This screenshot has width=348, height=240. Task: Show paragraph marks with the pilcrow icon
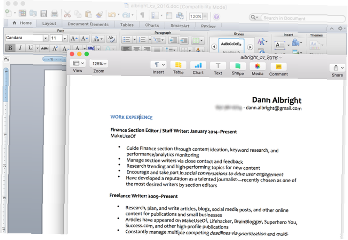(x=142, y=15)
